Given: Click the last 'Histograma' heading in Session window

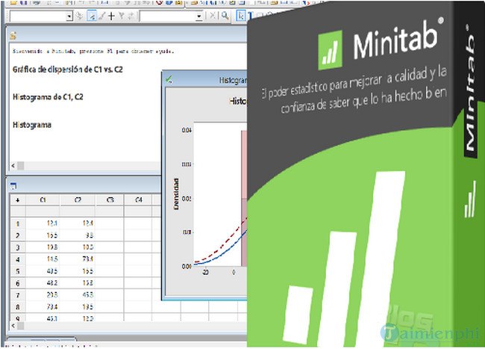Looking at the screenshot, I should click(32, 125).
